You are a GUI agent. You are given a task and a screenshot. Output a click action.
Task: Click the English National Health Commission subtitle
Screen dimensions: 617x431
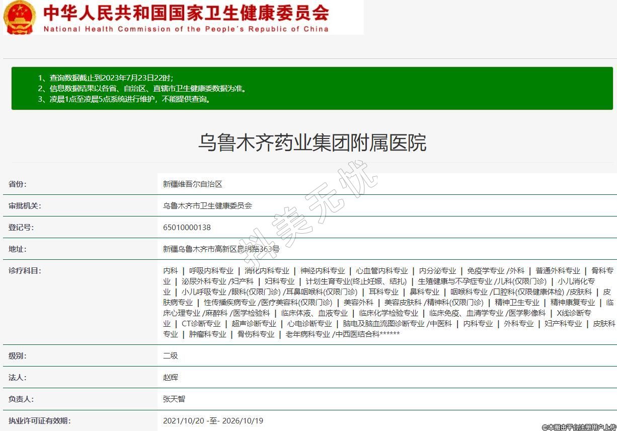186,29
